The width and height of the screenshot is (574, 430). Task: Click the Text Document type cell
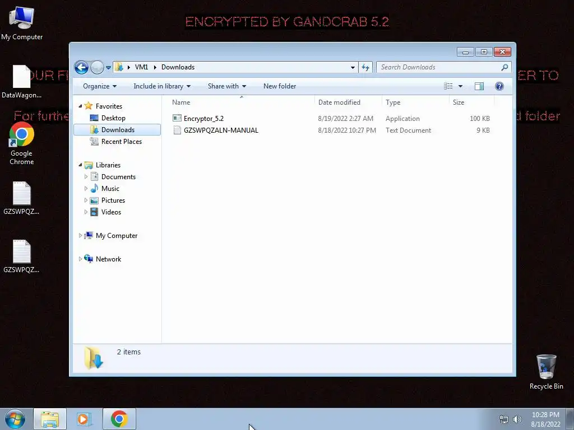pos(408,130)
